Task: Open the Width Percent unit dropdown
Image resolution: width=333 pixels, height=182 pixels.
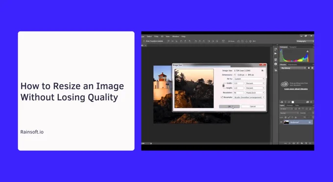Action: [x=255, y=83]
